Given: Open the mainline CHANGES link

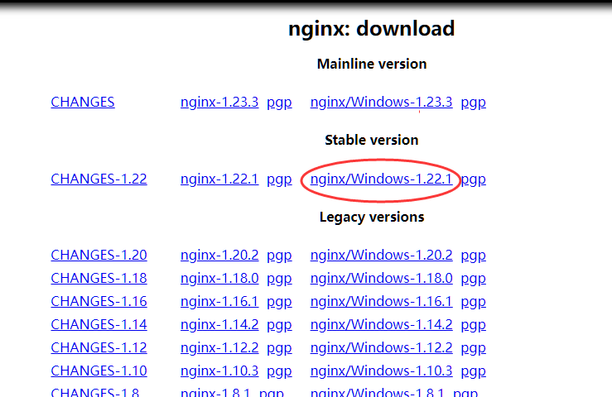Looking at the screenshot, I should coord(83,103).
